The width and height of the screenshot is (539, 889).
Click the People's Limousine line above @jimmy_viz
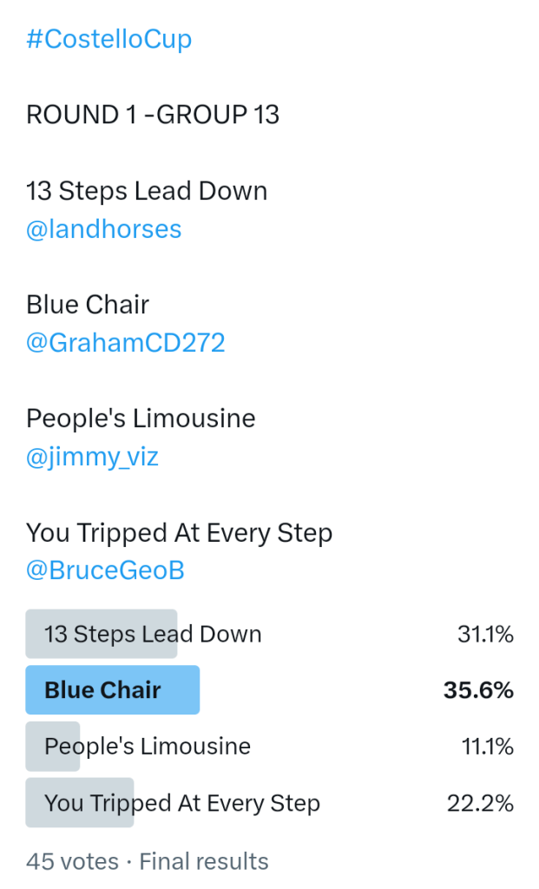(x=141, y=418)
